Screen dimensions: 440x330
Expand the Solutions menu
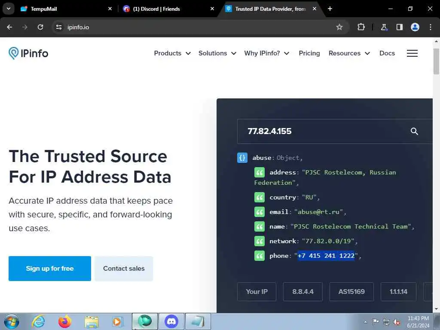(x=217, y=53)
